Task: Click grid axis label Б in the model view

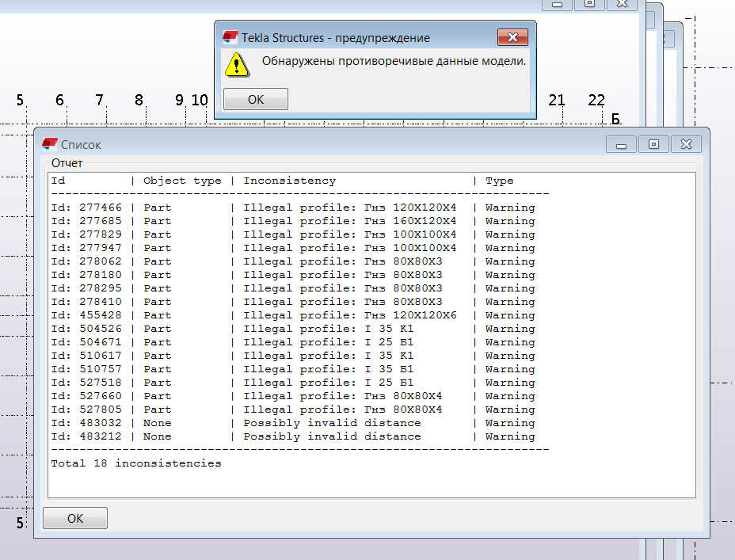Action: [x=615, y=119]
